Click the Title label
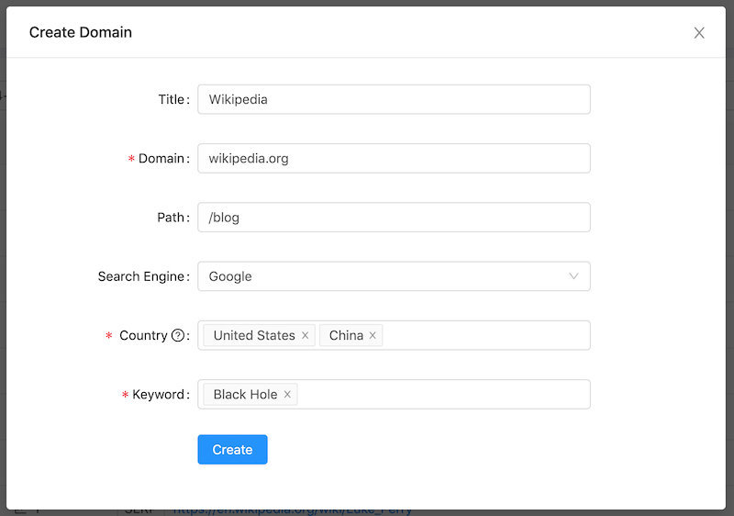Viewport: 734px width, 516px height. (171, 99)
